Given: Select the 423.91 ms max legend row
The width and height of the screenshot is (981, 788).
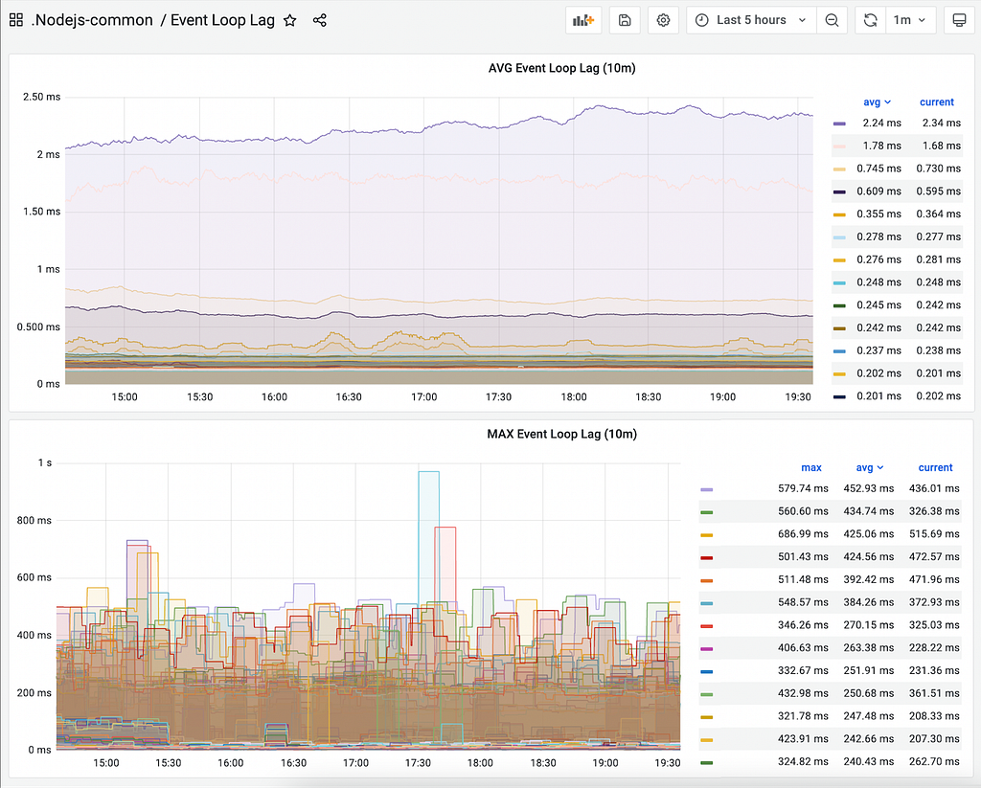Looking at the screenshot, I should tap(830, 738).
